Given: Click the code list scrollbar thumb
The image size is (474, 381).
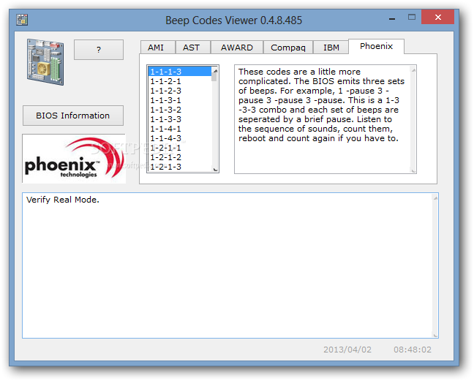Looking at the screenshot, I should [x=214, y=77].
